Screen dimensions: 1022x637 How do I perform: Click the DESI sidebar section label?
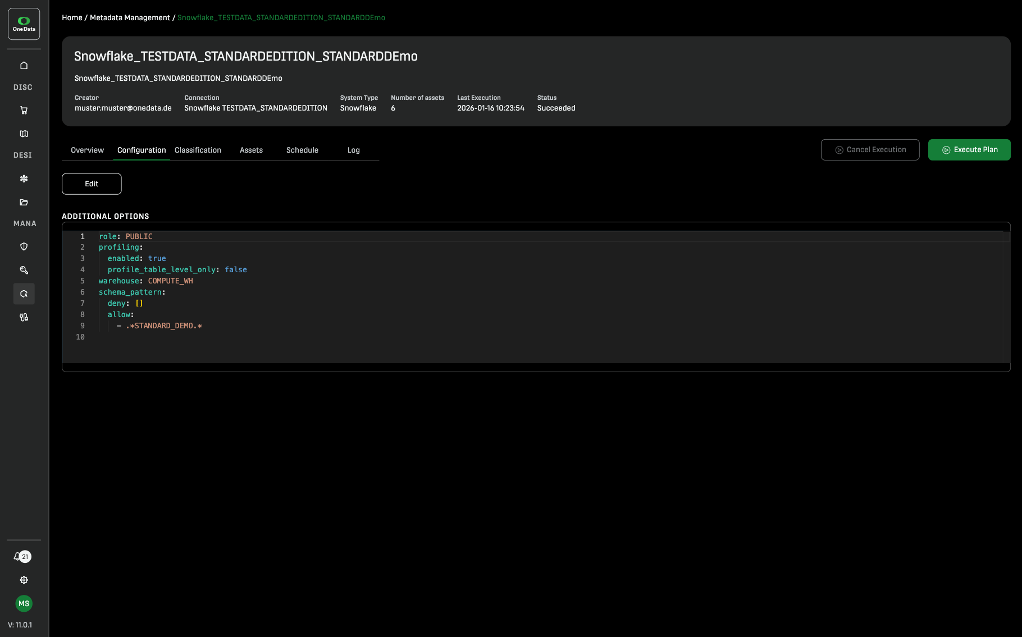click(23, 155)
